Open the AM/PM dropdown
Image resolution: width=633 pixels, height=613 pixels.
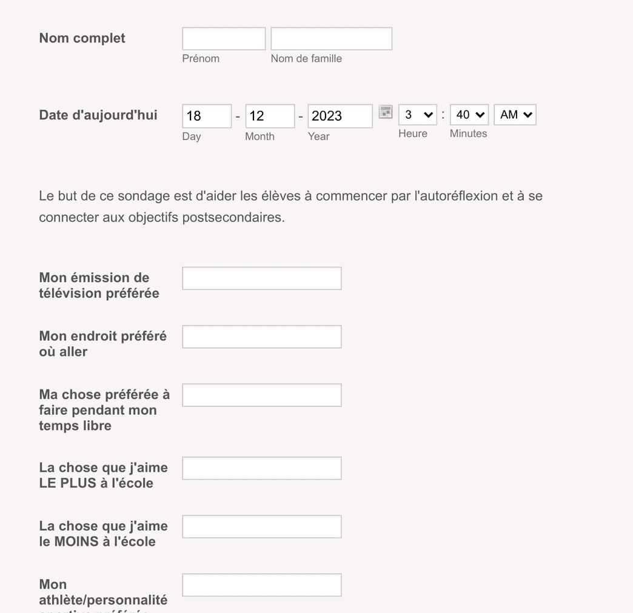point(514,115)
